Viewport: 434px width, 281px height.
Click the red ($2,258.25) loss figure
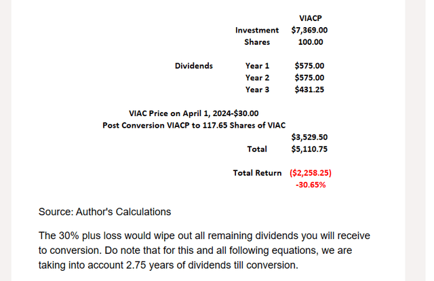tap(311, 172)
